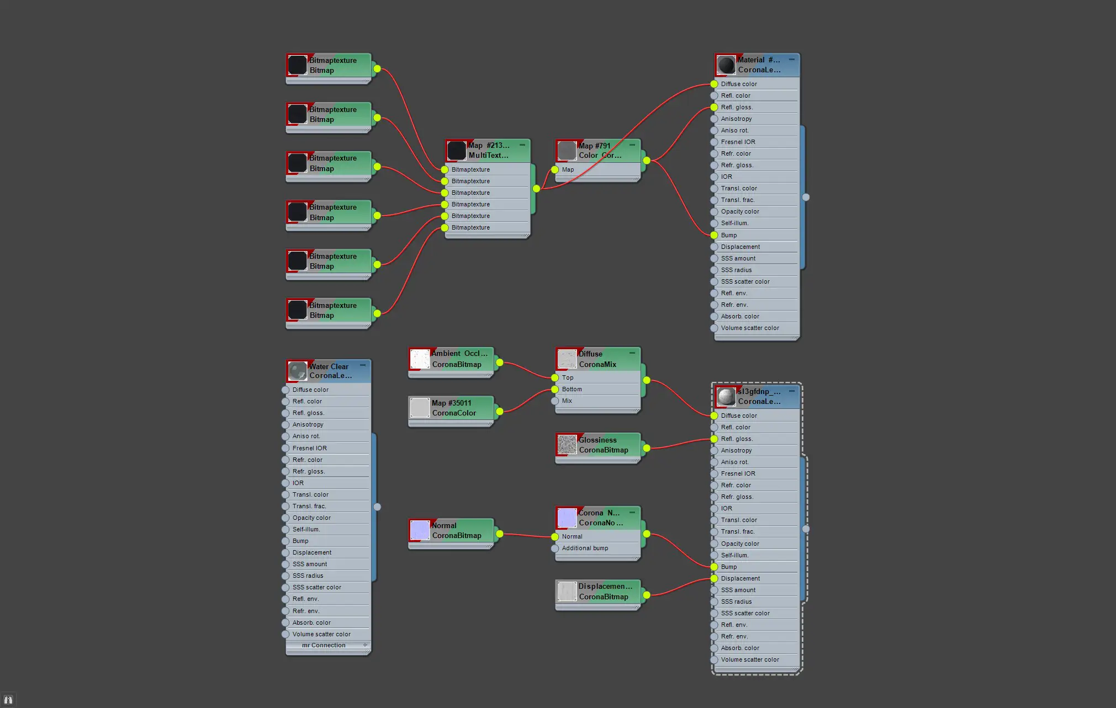Click the Glossiness CoronaBitmap preview thumbnail
The width and height of the screenshot is (1116, 708).
pyautogui.click(x=567, y=445)
